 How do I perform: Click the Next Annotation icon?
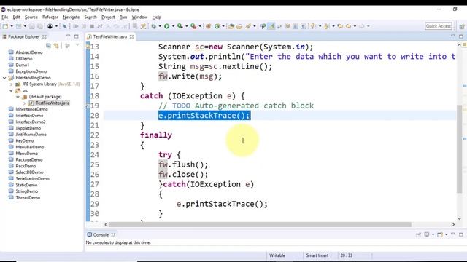313,26
